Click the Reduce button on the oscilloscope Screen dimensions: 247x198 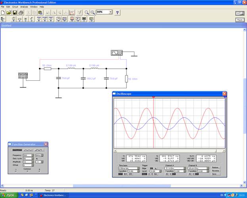[215, 167]
